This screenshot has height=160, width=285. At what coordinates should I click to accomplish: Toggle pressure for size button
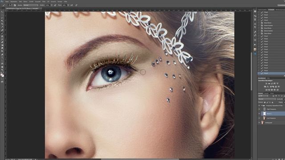(76, 5)
